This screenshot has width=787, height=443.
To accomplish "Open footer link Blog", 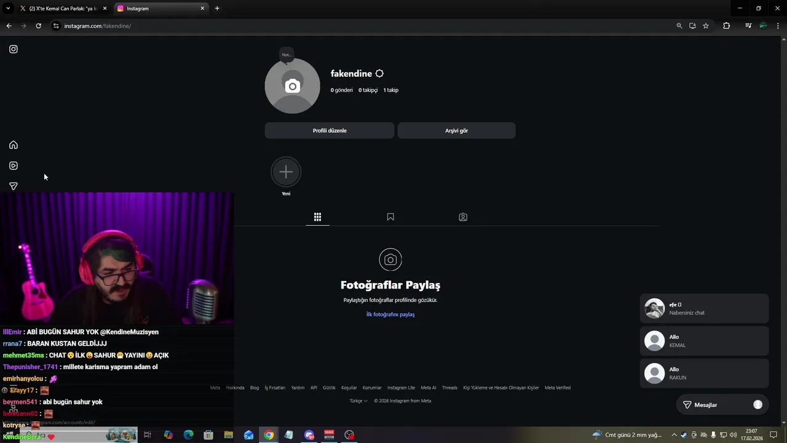I will (255, 388).
